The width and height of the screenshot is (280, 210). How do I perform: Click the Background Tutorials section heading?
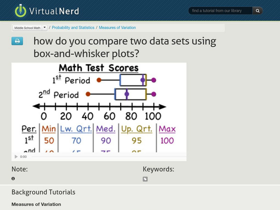click(x=43, y=192)
